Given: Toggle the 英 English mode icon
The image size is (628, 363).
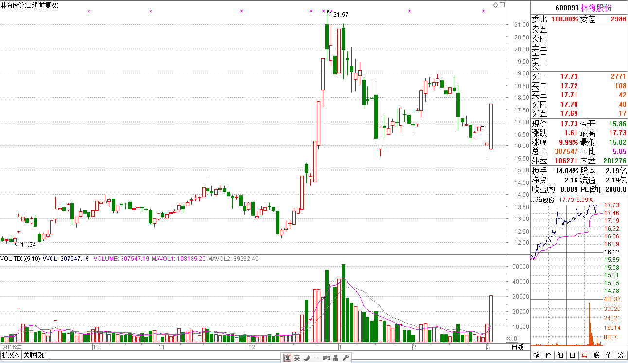Looking at the screenshot, I should tap(297, 358).
